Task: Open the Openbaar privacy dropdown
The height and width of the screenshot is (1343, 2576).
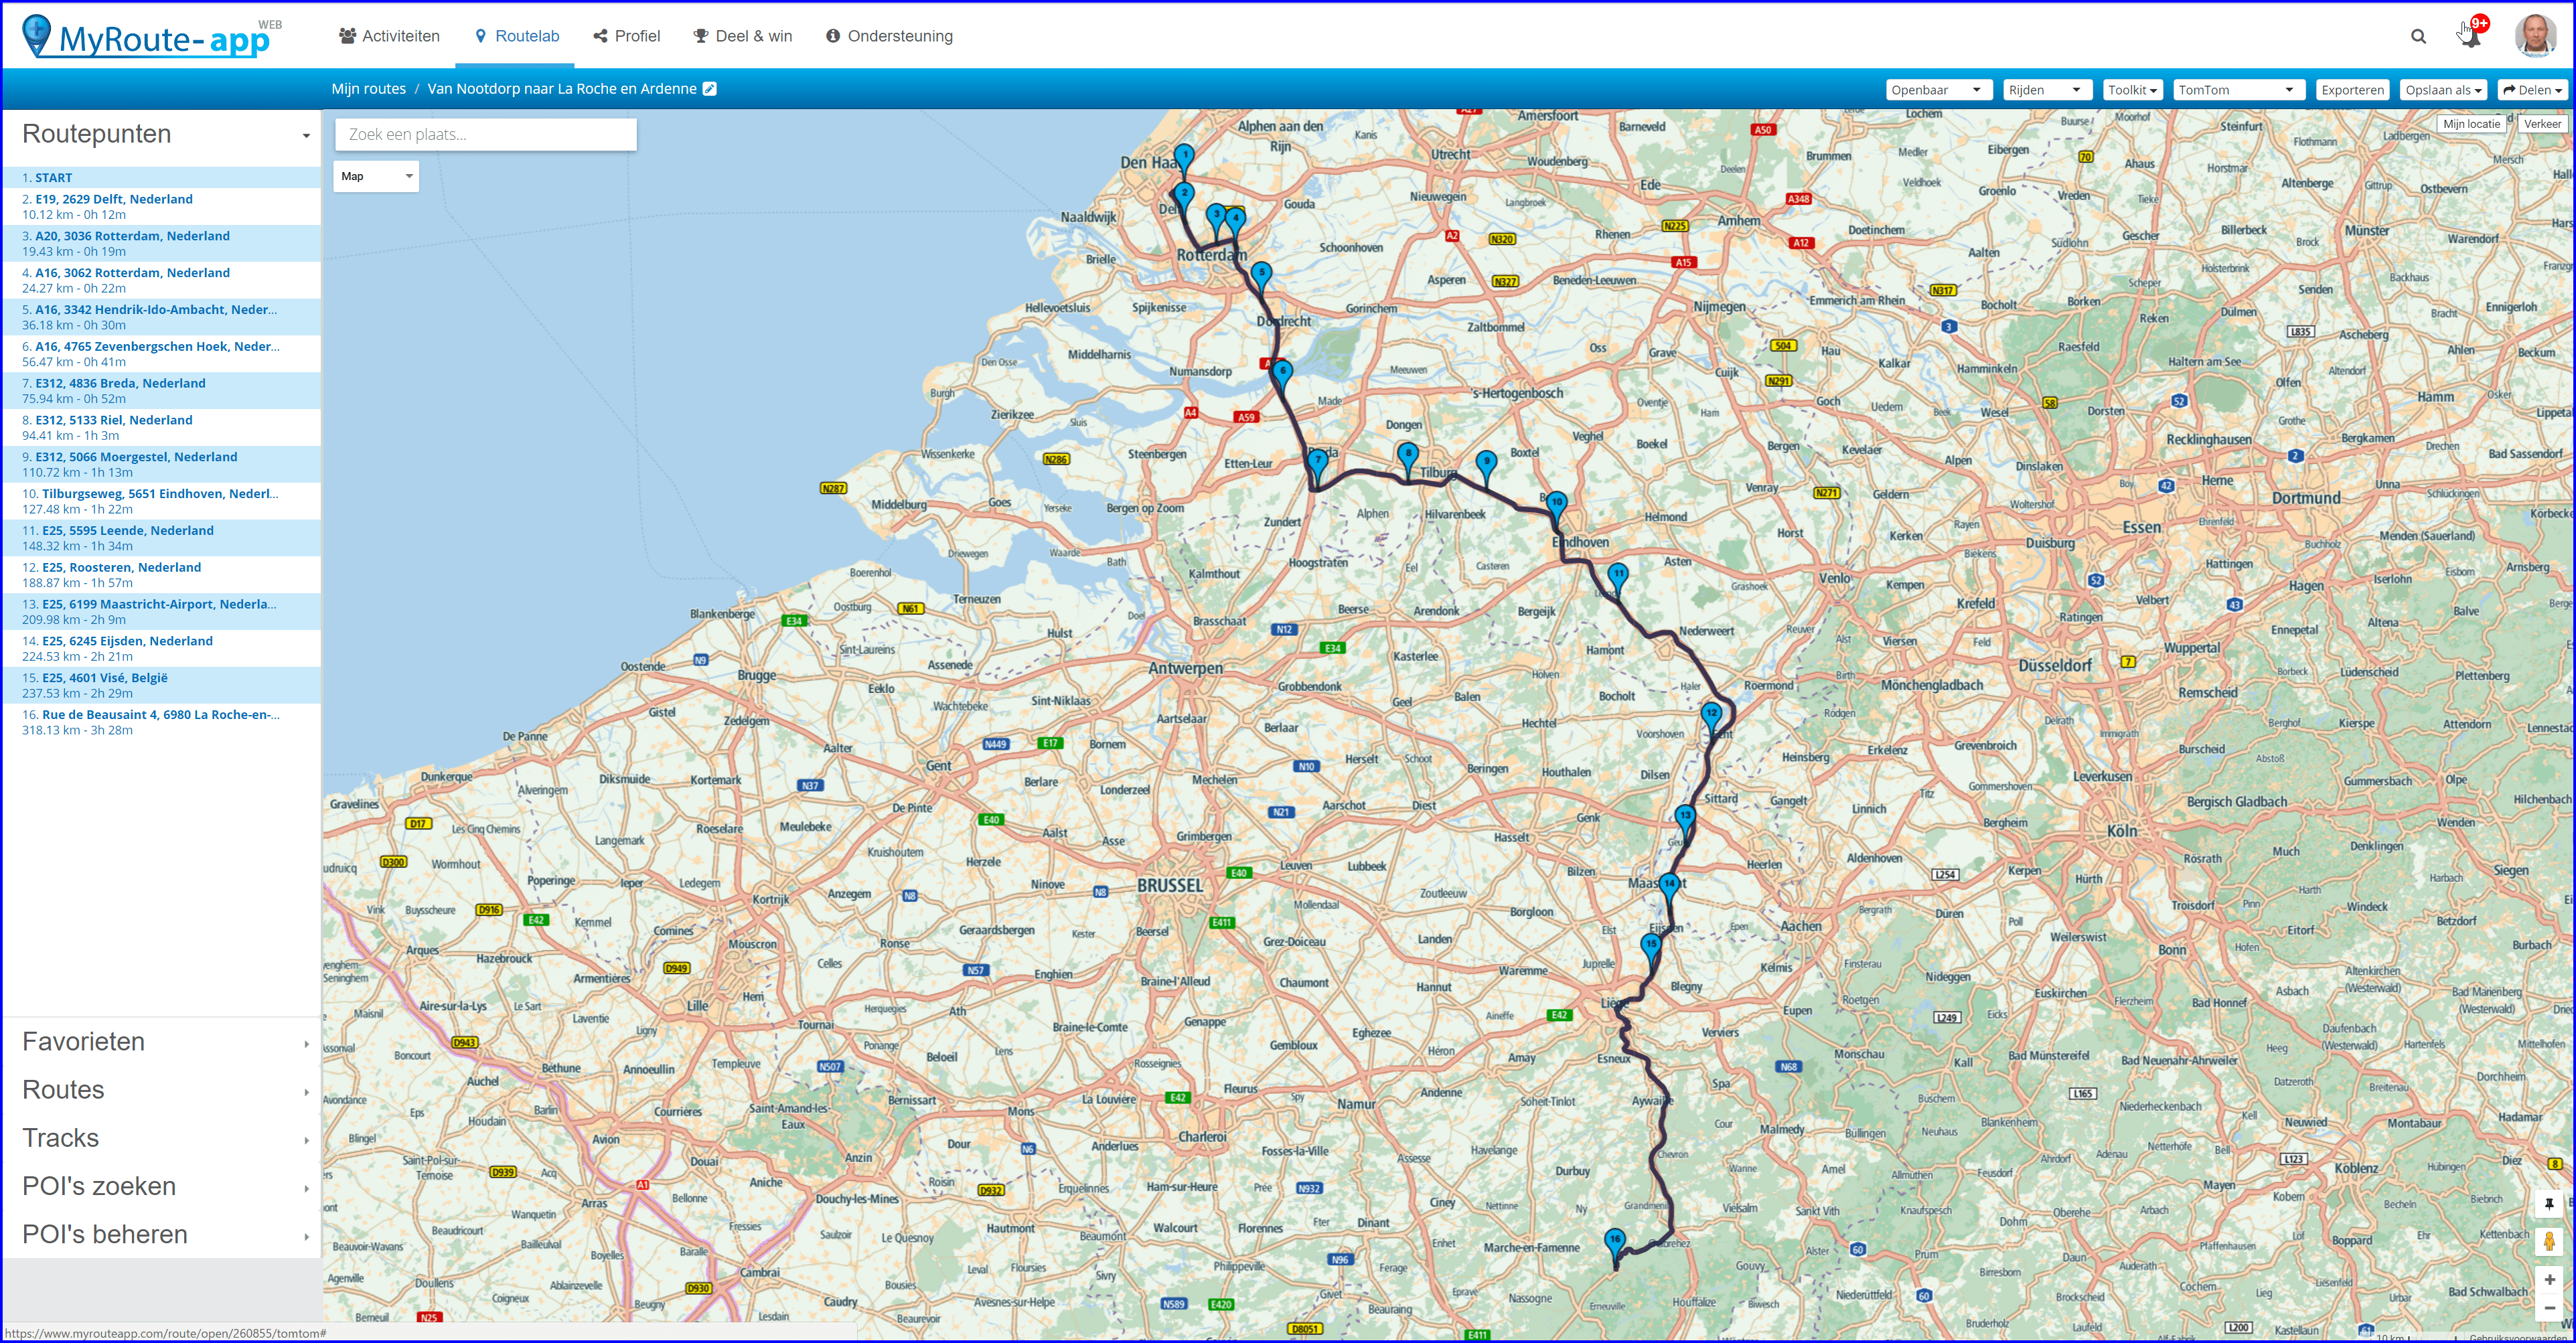Action: click(x=1937, y=90)
